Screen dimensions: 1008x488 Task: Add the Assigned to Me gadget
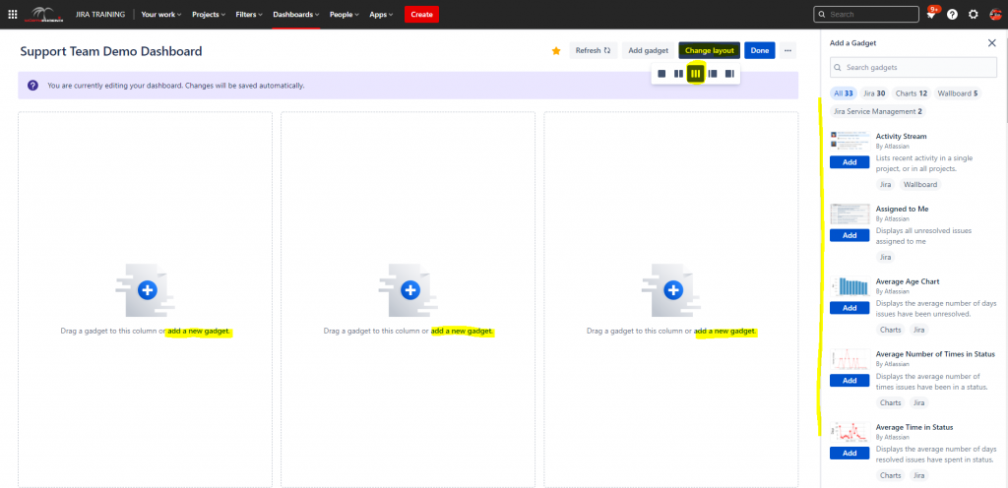(850, 235)
